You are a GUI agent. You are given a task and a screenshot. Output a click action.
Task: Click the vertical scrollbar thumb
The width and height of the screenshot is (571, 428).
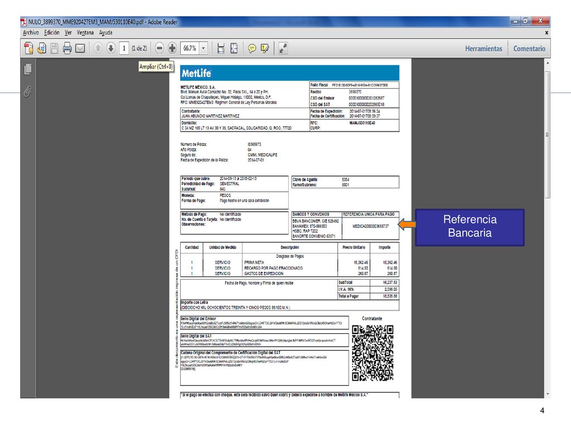[548, 135]
